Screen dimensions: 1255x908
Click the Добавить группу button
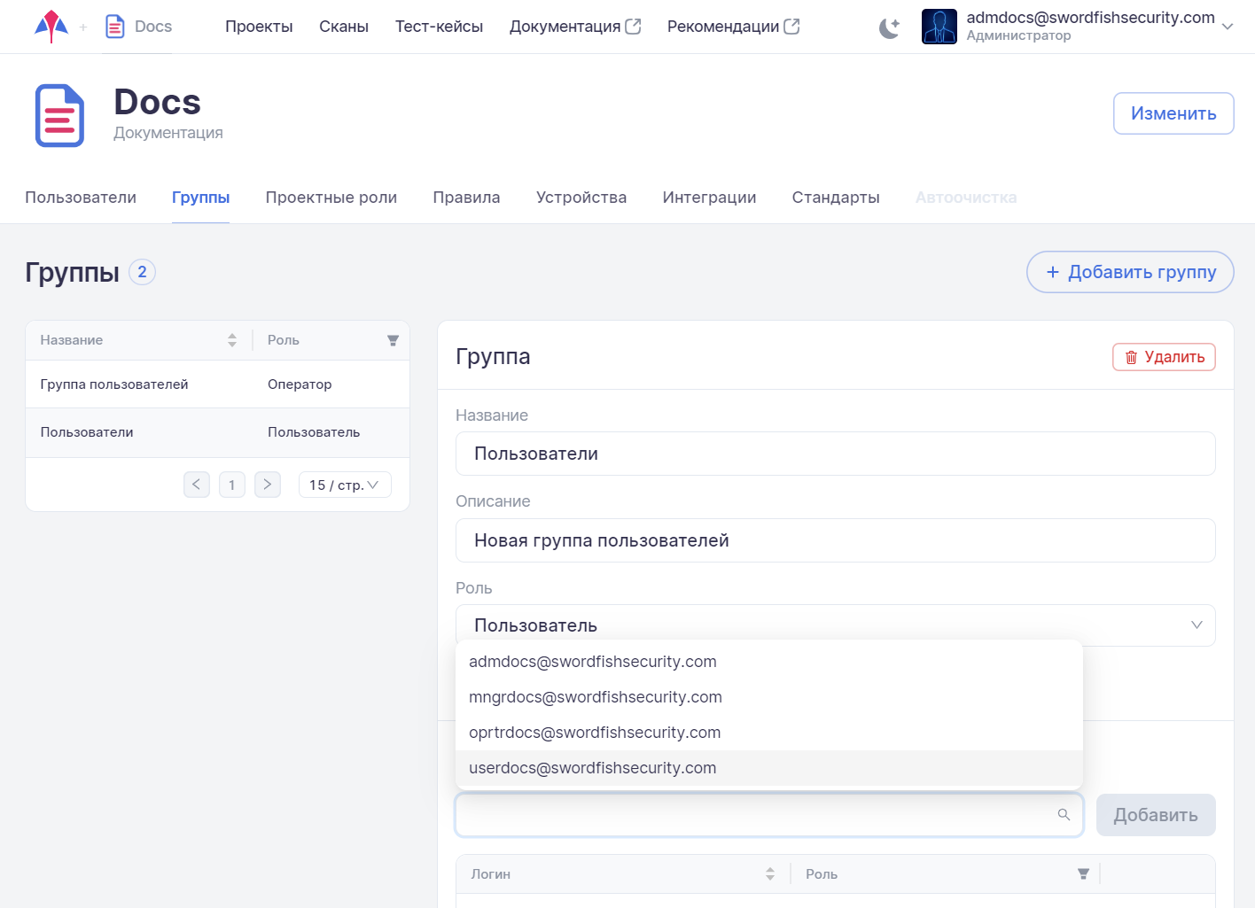coord(1129,272)
